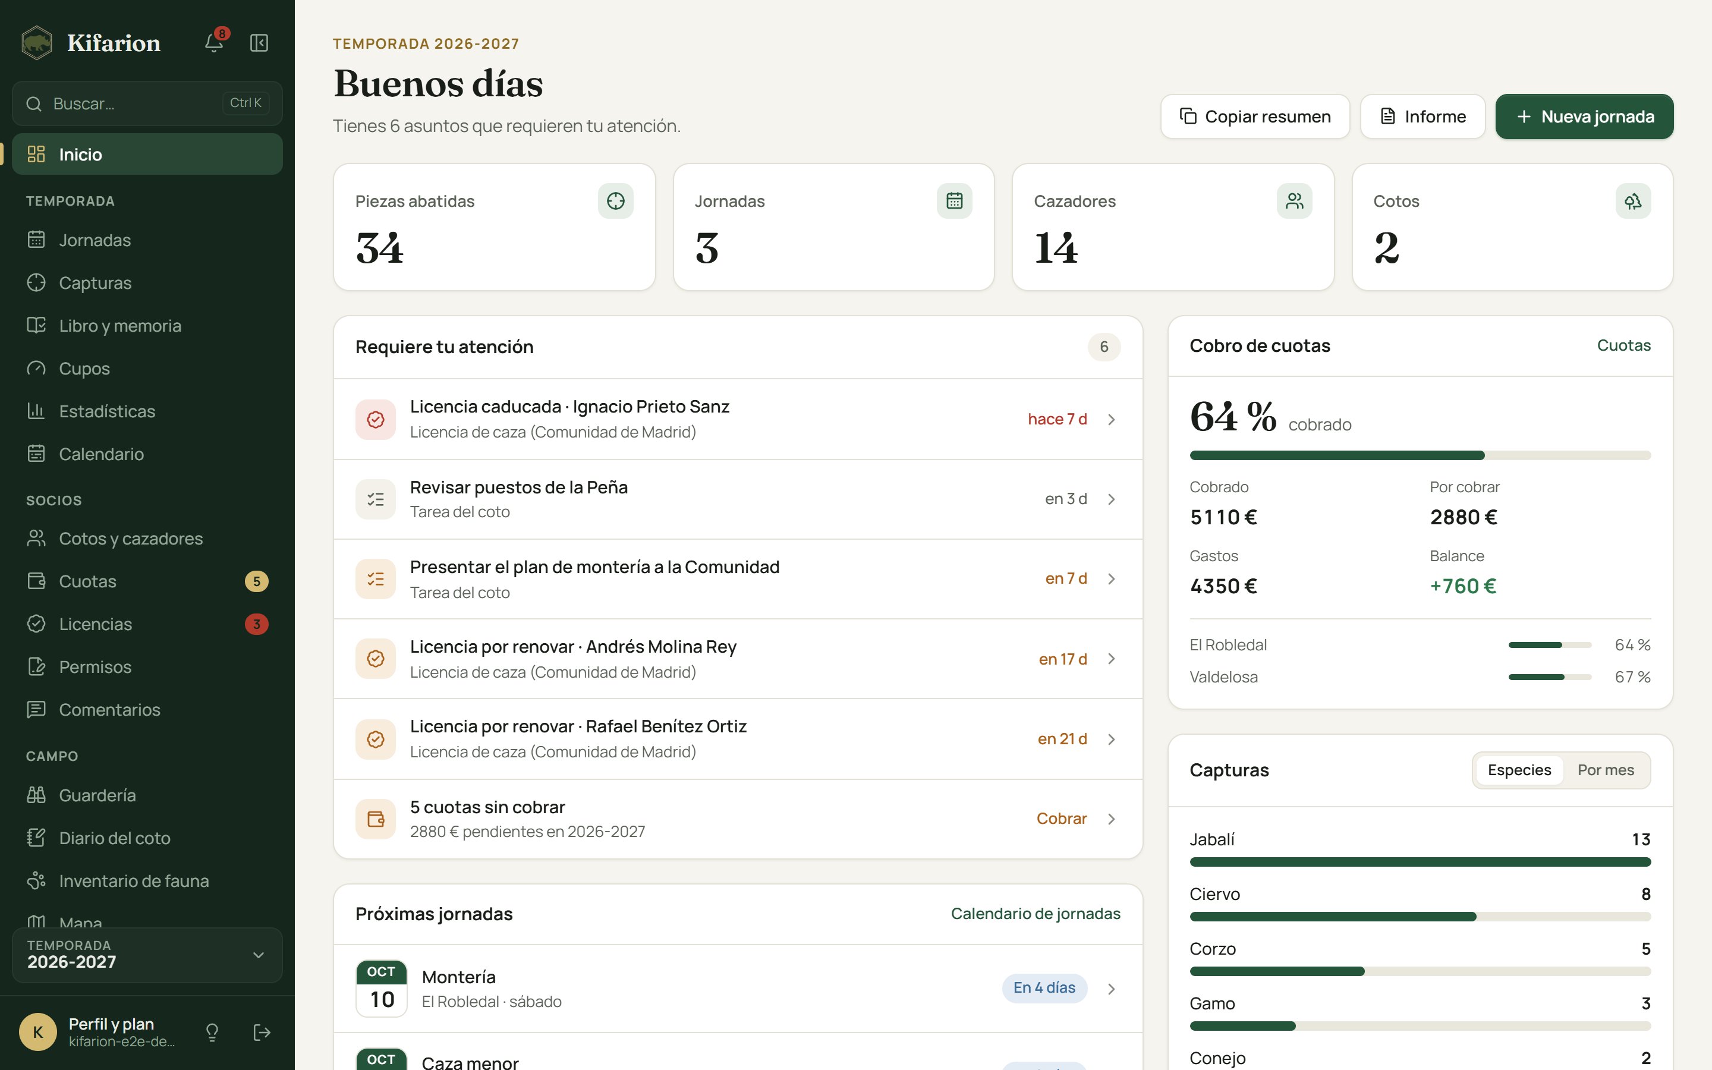Click the Informe button
The height and width of the screenshot is (1070, 1712).
(1423, 117)
